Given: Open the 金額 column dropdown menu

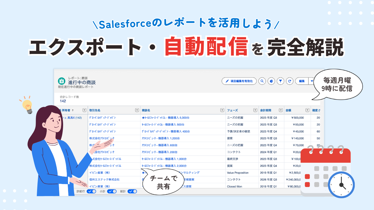Looking at the screenshot, I should 307,110.
